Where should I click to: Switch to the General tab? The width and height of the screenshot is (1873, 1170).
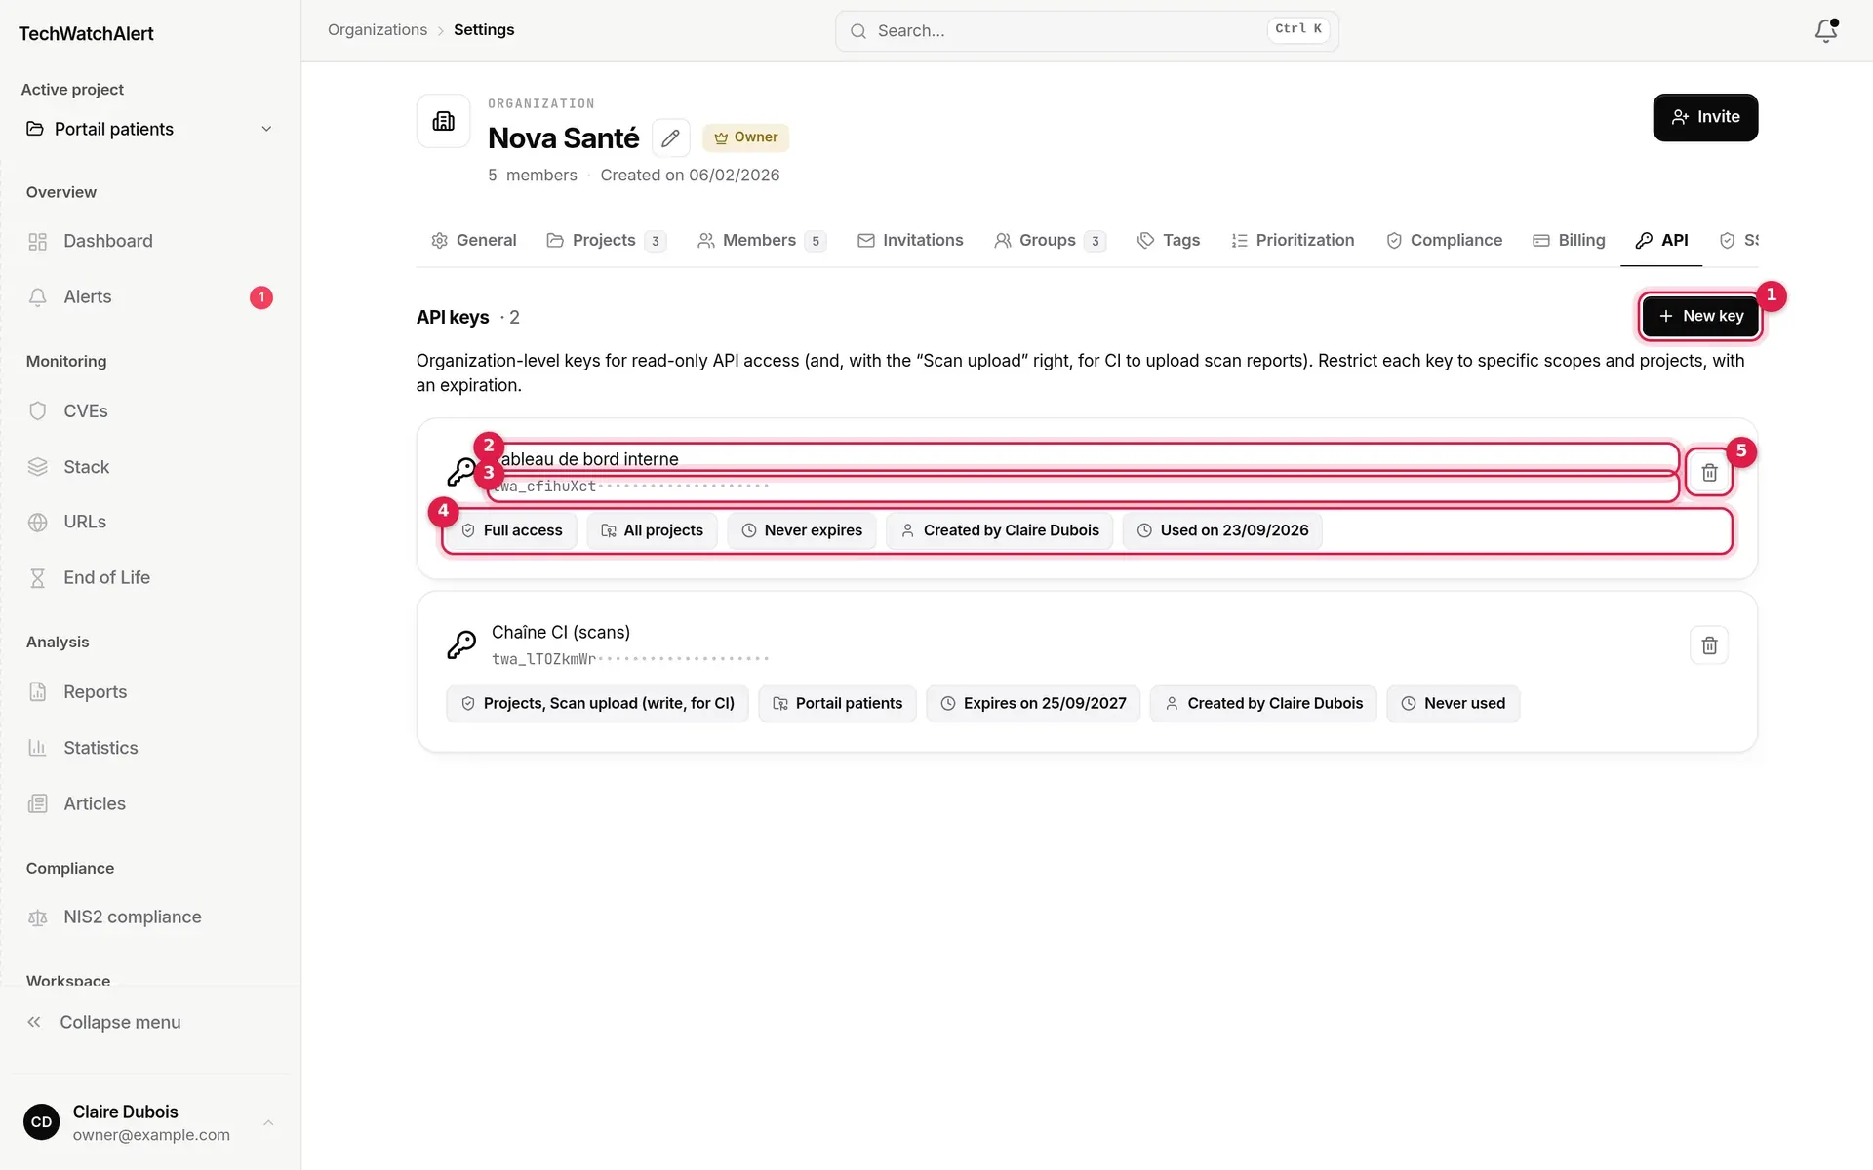(x=474, y=241)
